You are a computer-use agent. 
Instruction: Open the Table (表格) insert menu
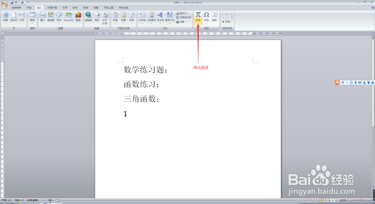coord(32,18)
